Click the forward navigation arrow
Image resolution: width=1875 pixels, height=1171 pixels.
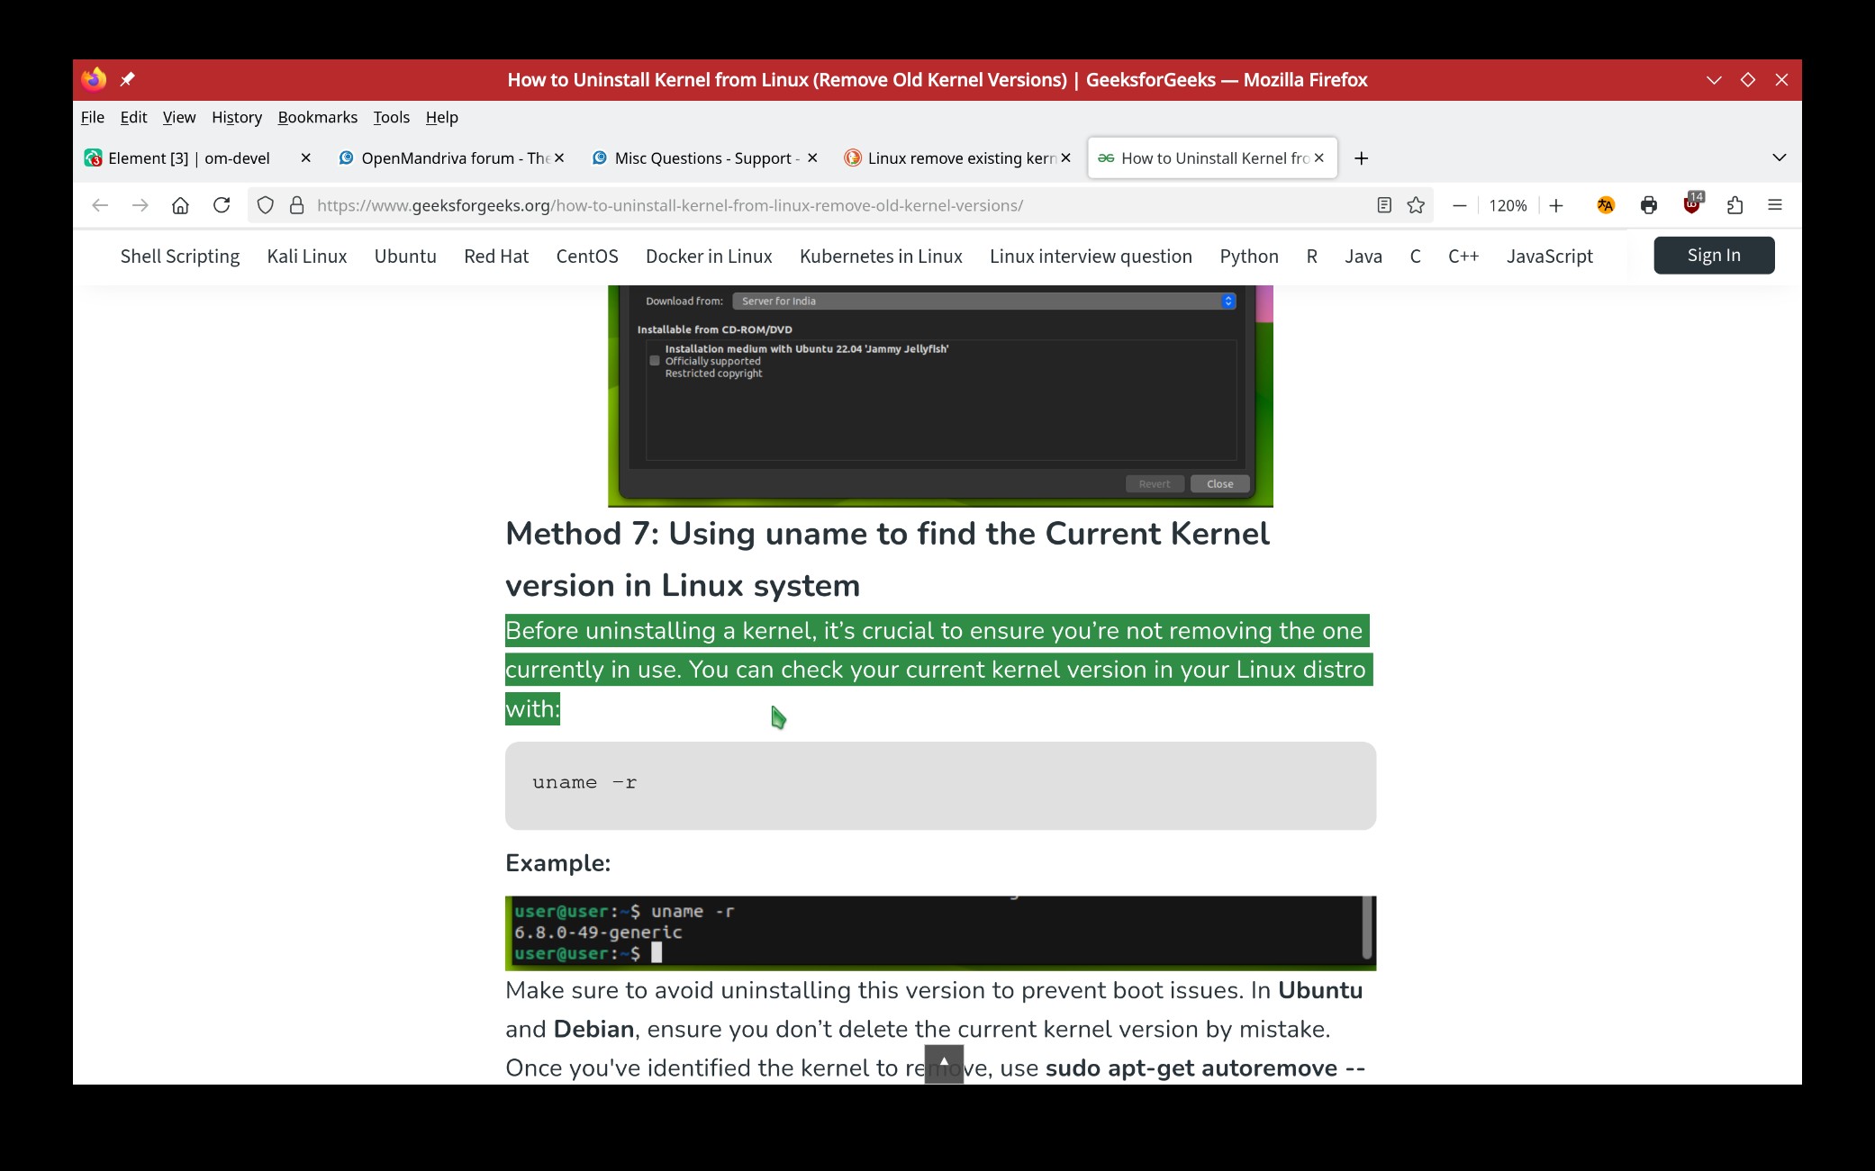[140, 205]
